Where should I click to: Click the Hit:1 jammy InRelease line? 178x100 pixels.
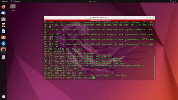pos(78,56)
